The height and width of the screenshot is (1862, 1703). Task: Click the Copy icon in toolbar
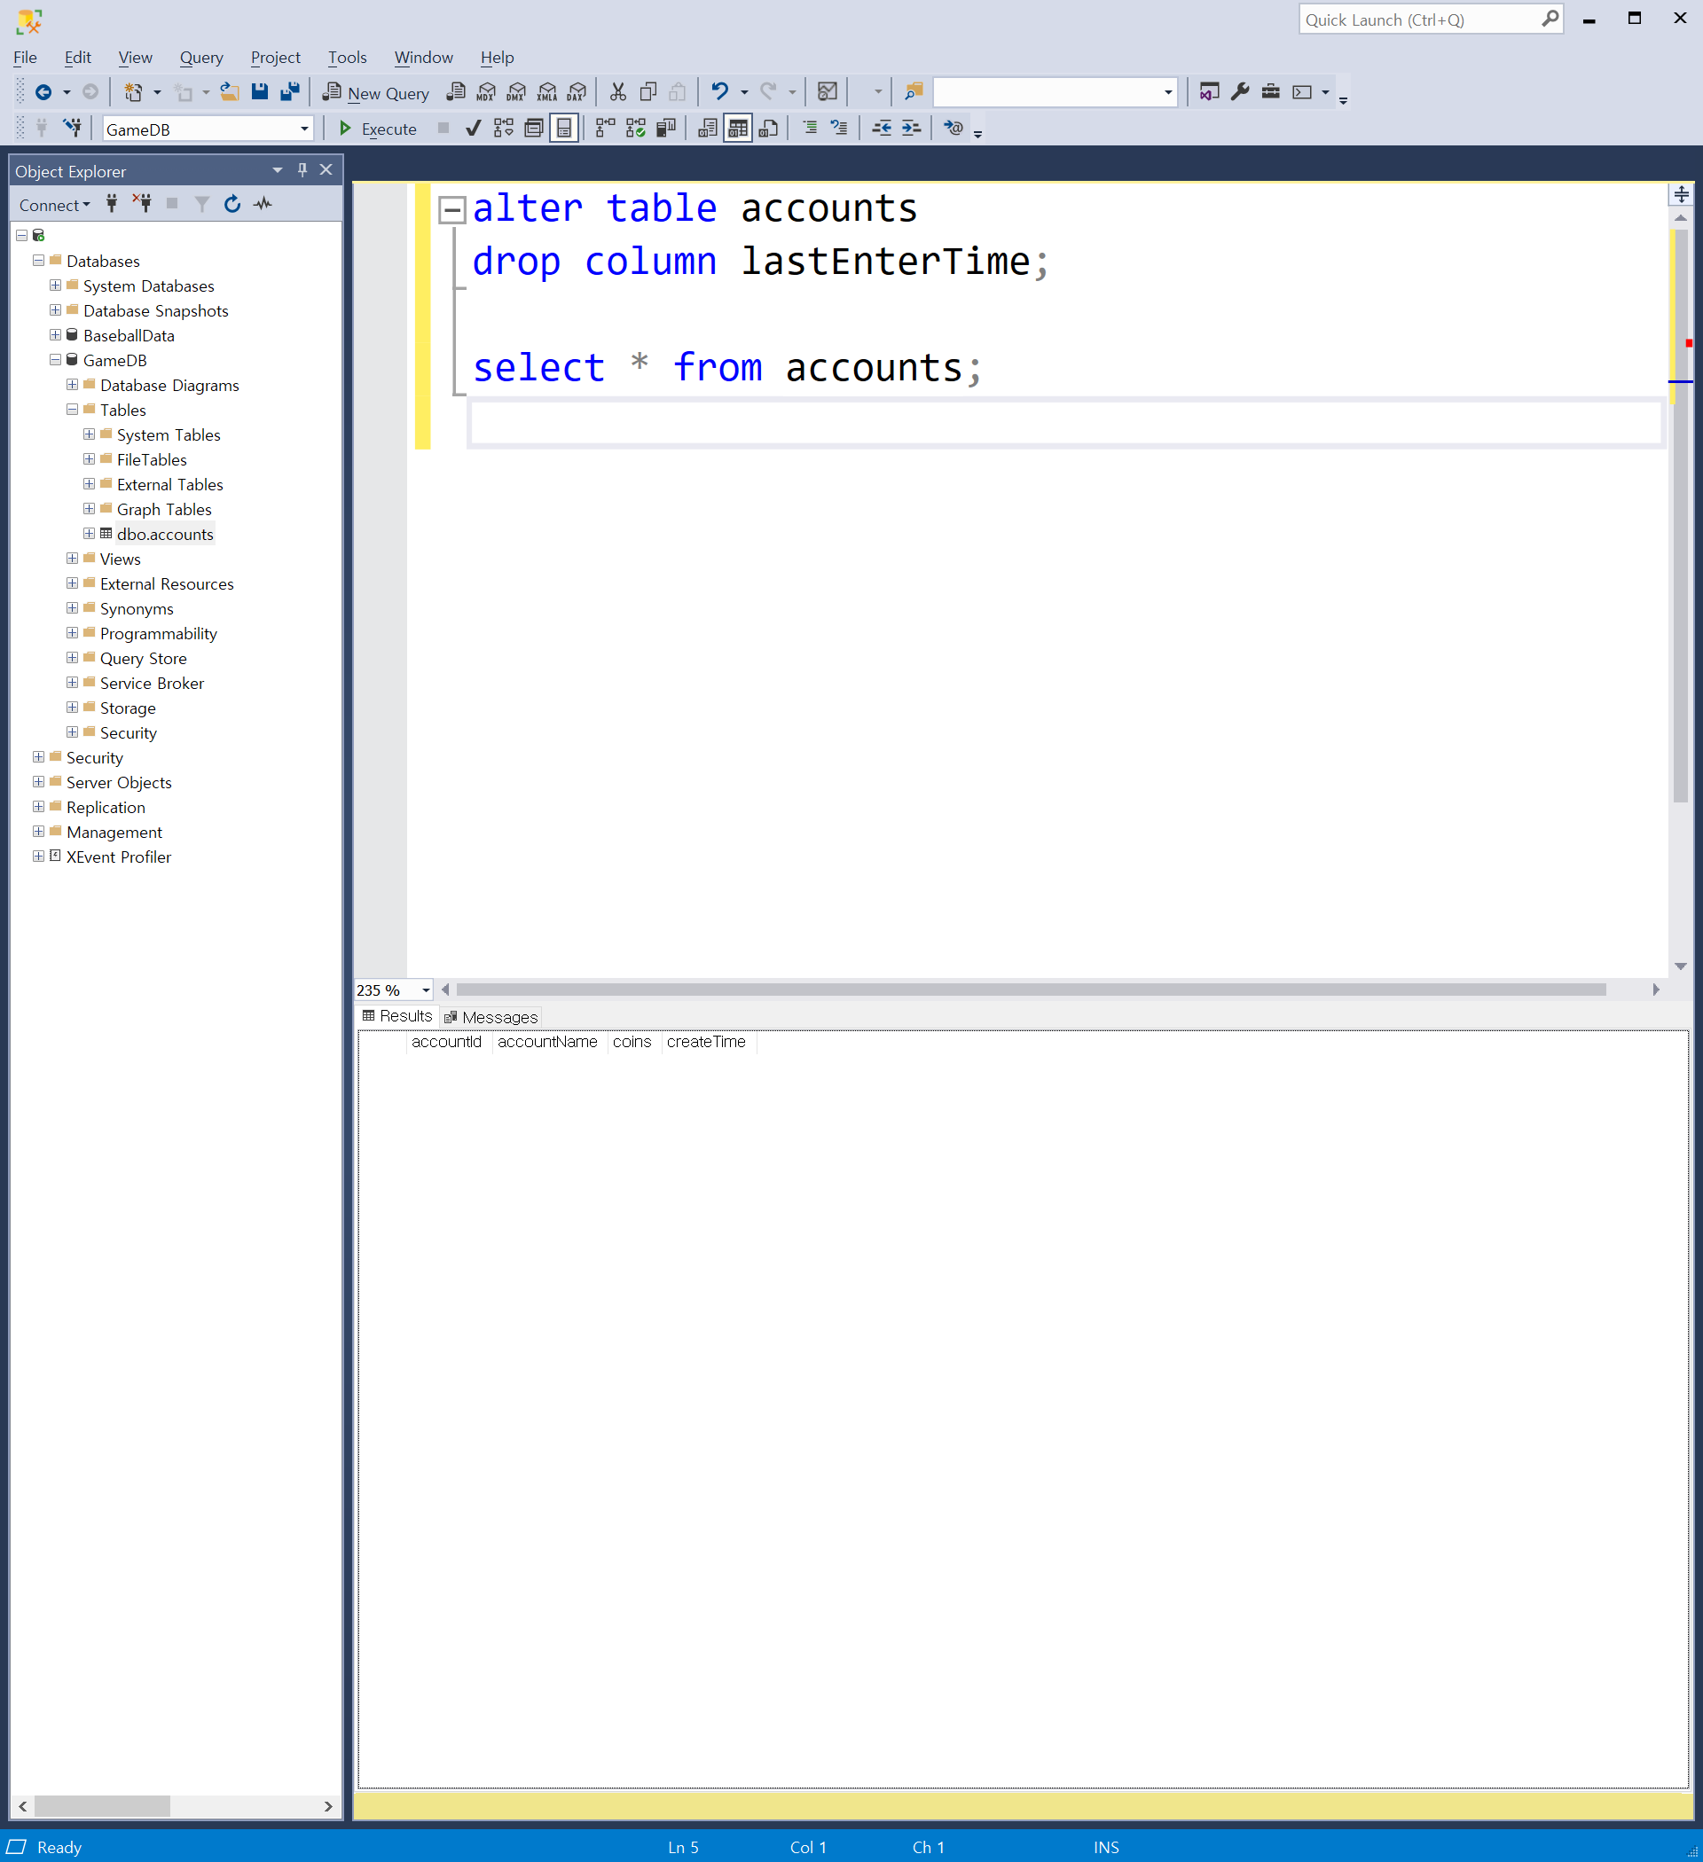[648, 91]
